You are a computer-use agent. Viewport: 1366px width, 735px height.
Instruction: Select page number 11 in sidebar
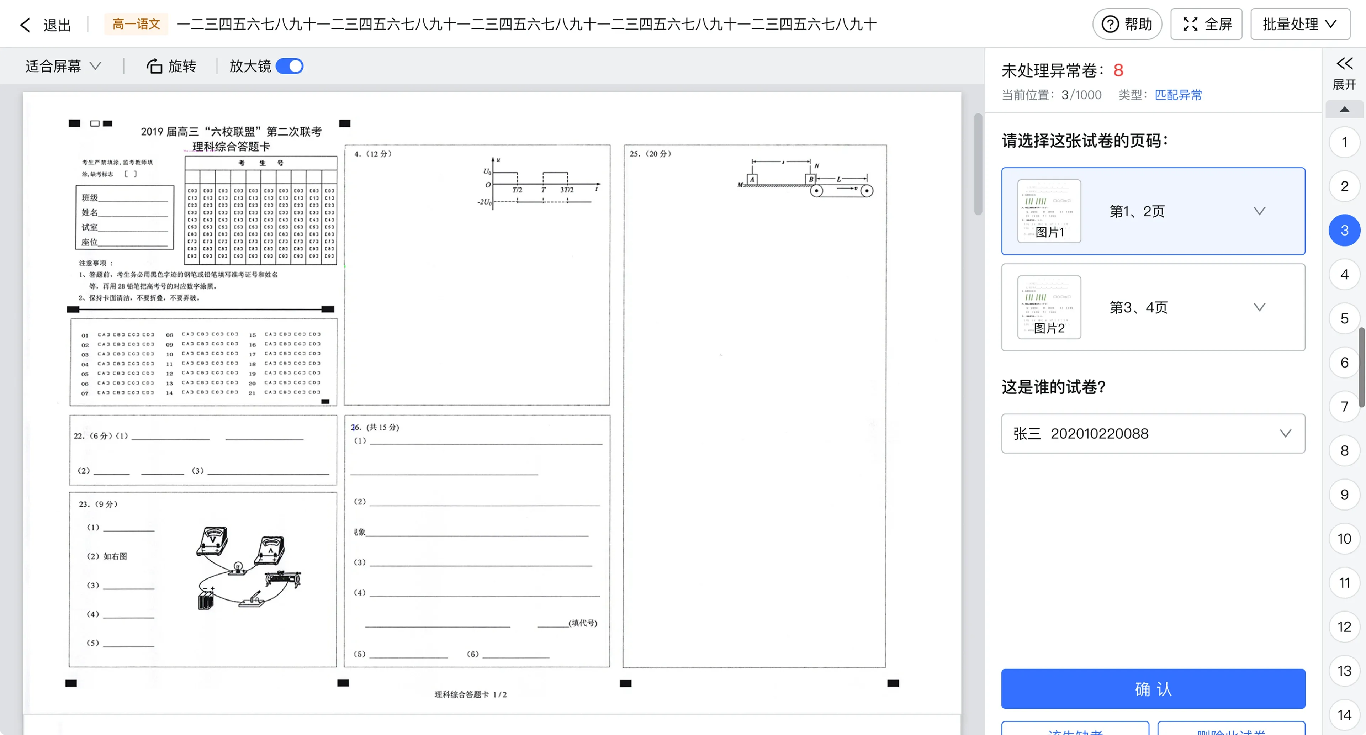coord(1344,582)
